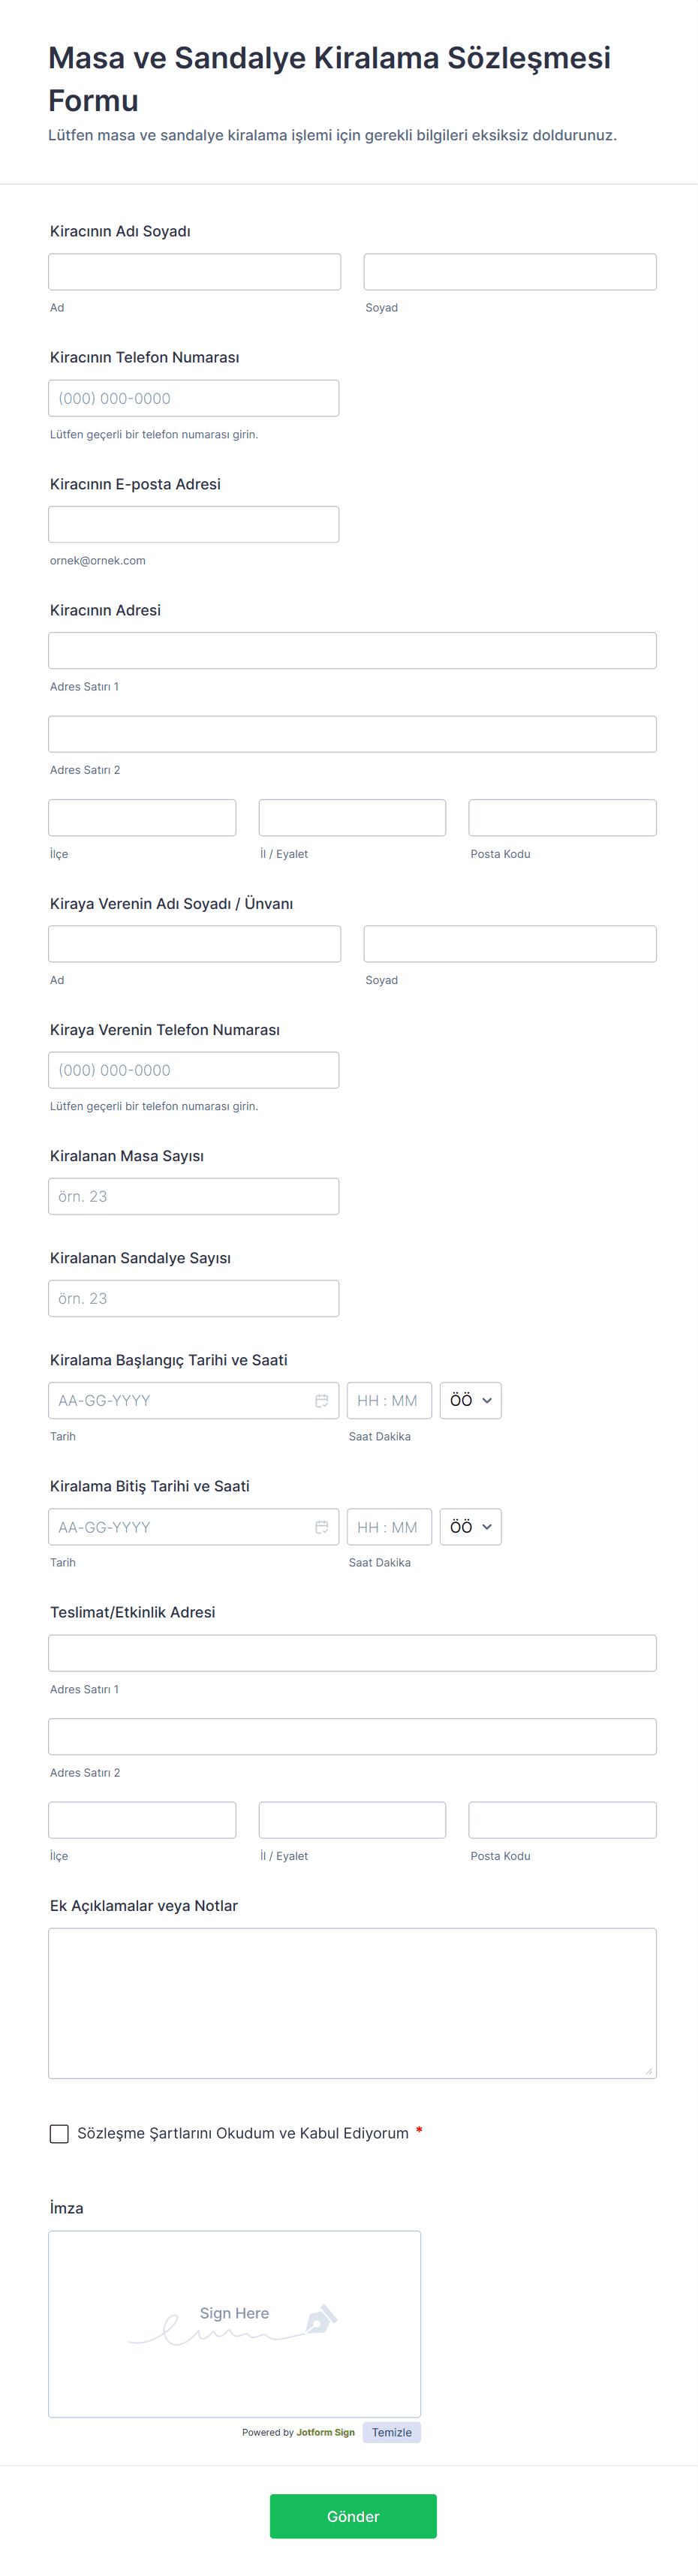Open calendar picker for rental start date
The image size is (698, 2576).
(321, 1400)
